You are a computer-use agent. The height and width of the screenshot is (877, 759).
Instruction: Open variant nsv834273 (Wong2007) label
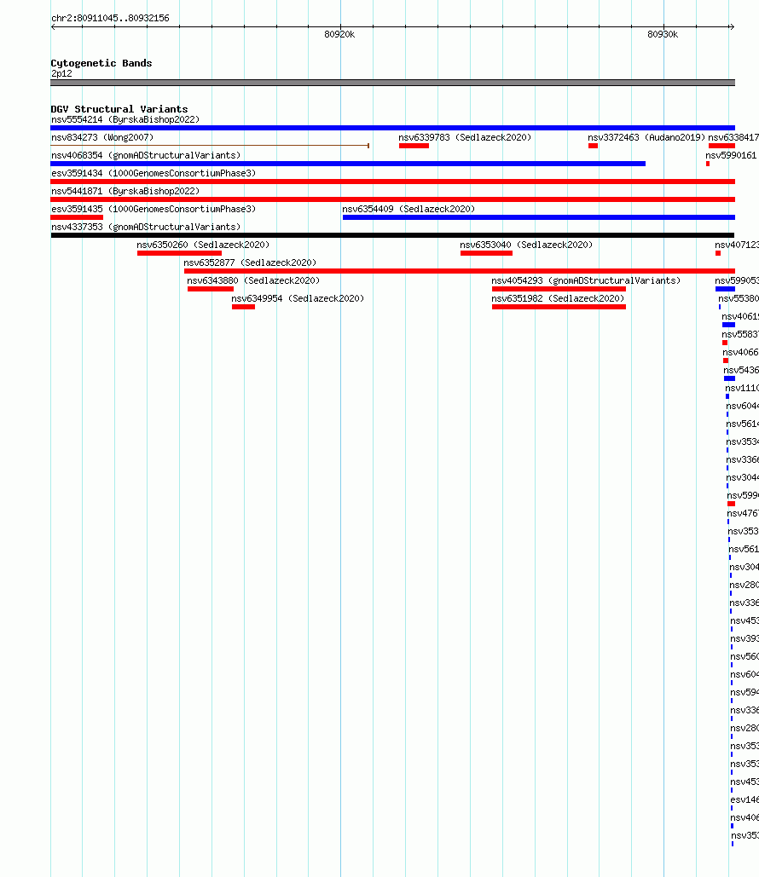point(102,137)
